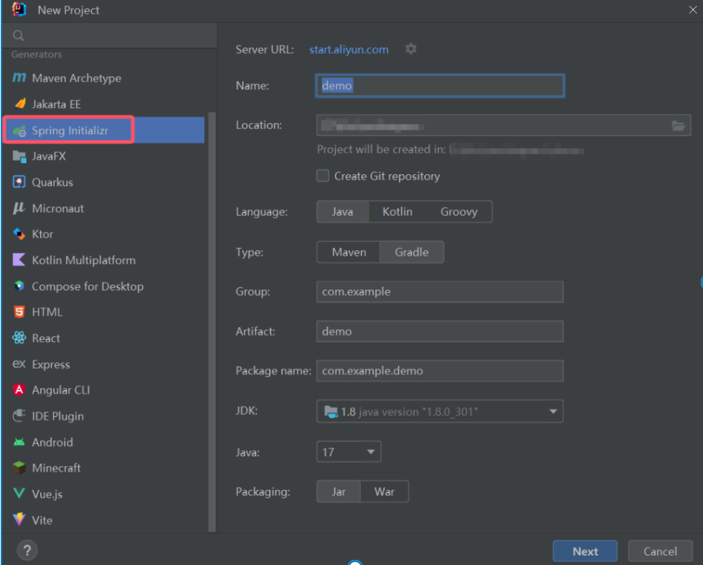Choose Gradle as project type
The height and width of the screenshot is (565, 703).
click(412, 252)
